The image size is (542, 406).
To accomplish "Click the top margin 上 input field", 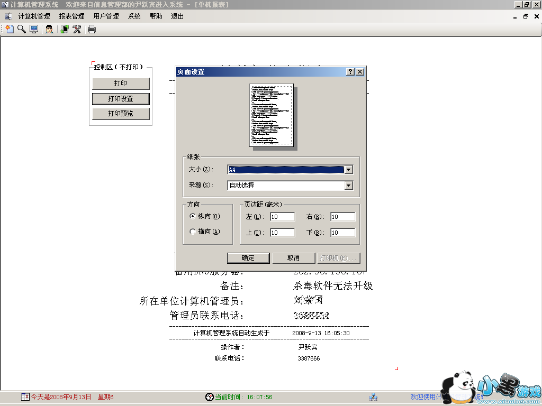I will [283, 233].
